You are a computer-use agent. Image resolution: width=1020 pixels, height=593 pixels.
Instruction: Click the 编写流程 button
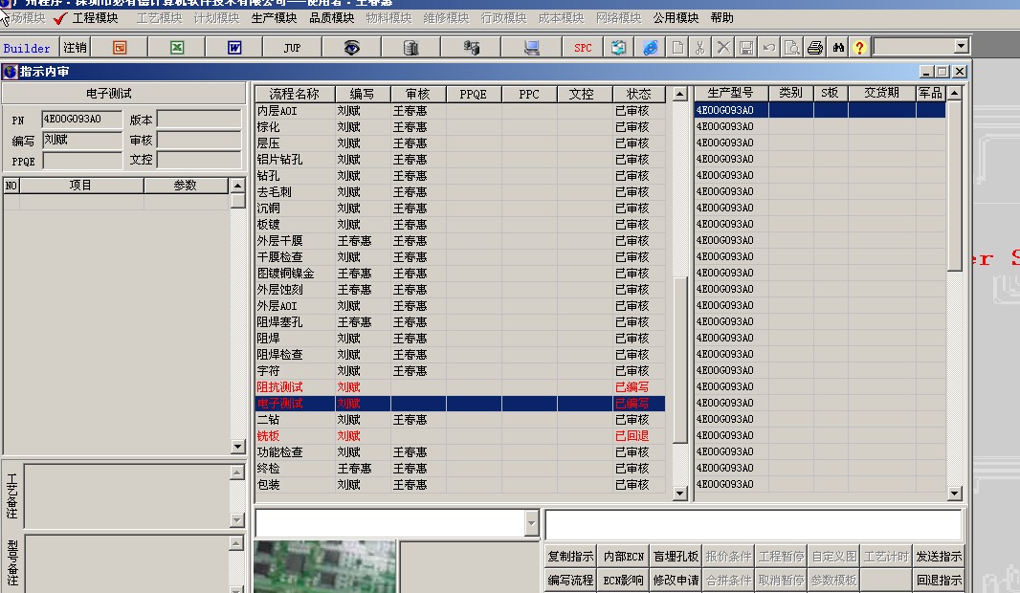tap(570, 580)
